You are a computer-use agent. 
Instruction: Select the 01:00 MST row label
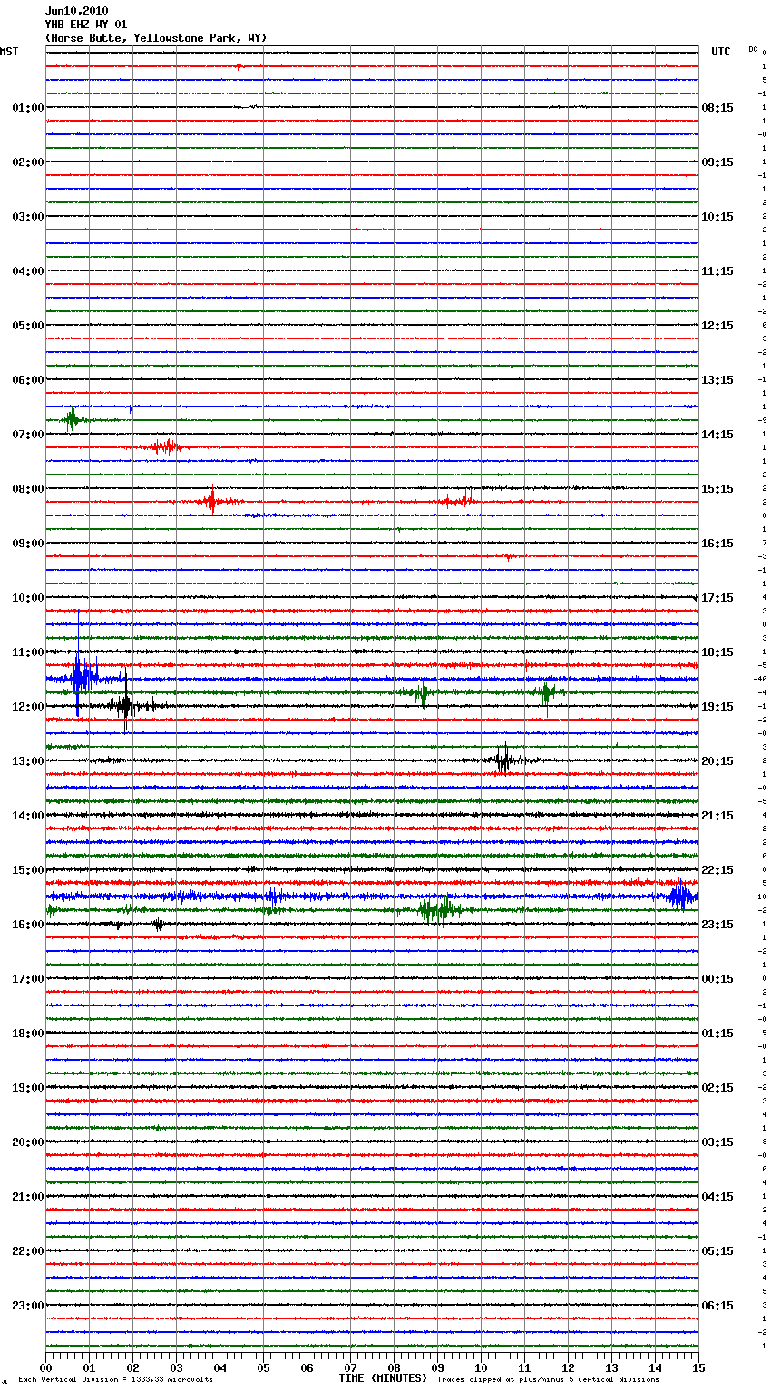pos(27,108)
